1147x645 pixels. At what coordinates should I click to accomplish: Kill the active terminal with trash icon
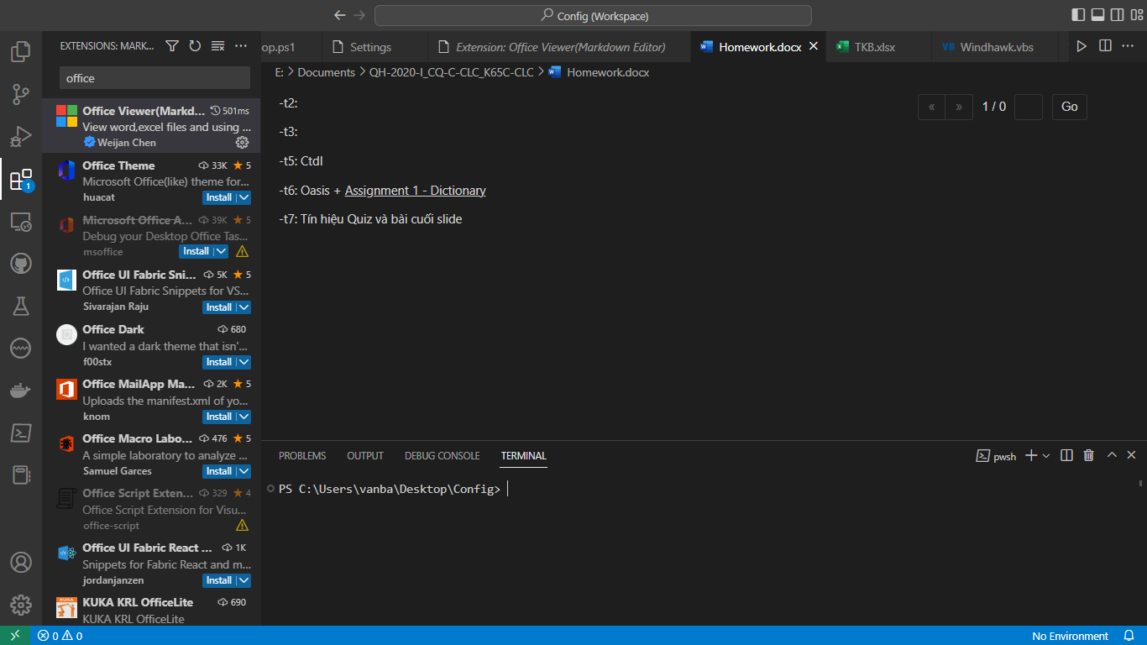1089,455
